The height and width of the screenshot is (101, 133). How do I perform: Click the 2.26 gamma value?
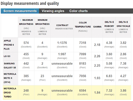point(97,56)
